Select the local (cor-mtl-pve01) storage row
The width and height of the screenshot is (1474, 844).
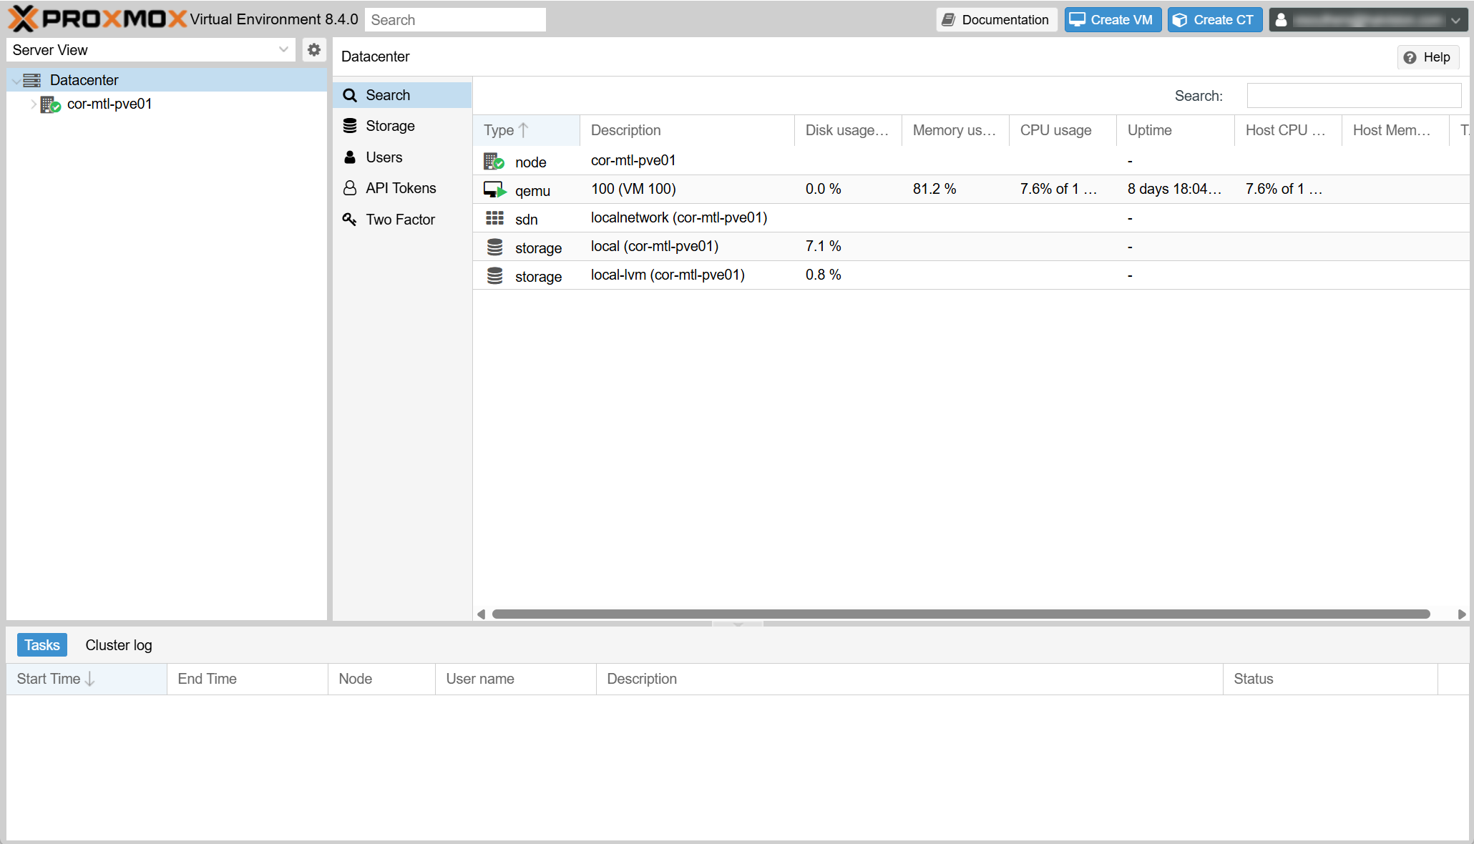(x=971, y=247)
